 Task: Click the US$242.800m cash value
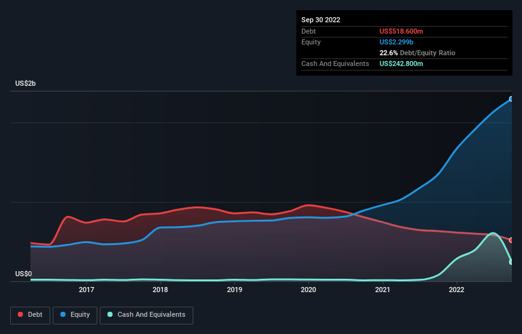pyautogui.click(x=401, y=63)
